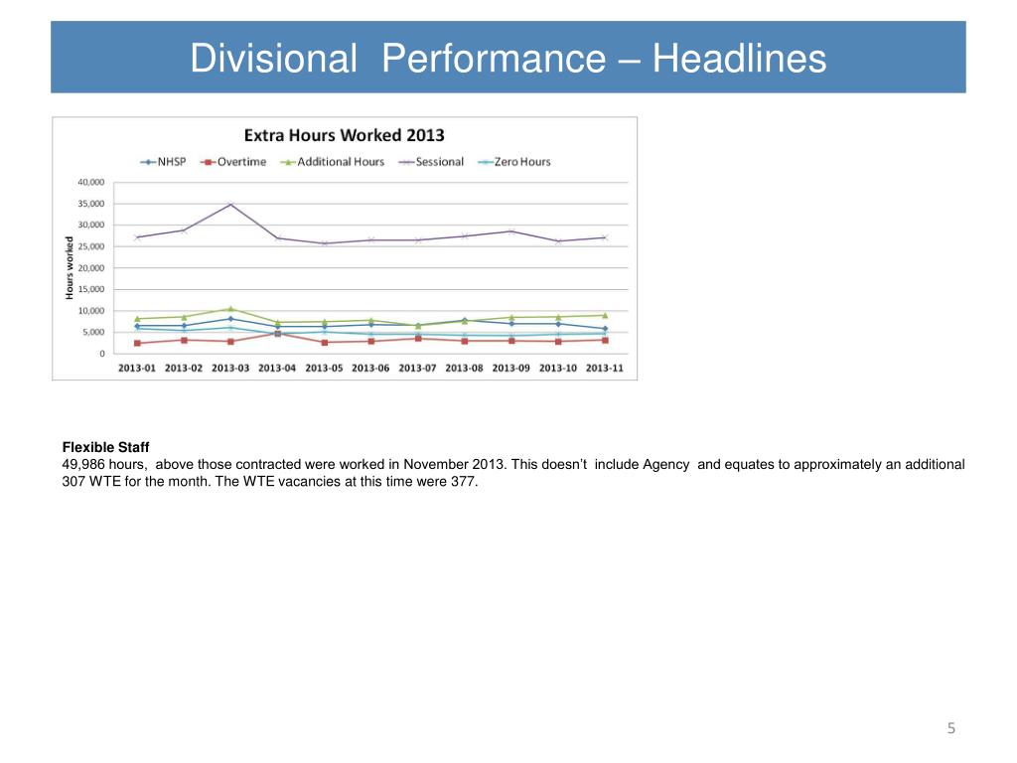Click the 5,000 y-axis value
This screenshot has width=1017, height=763.
coord(92,332)
